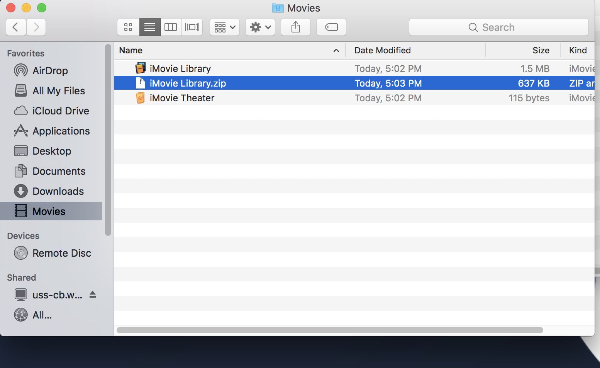The image size is (600, 368).
Task: Click the AirDrop sidebar icon
Action: (x=21, y=70)
